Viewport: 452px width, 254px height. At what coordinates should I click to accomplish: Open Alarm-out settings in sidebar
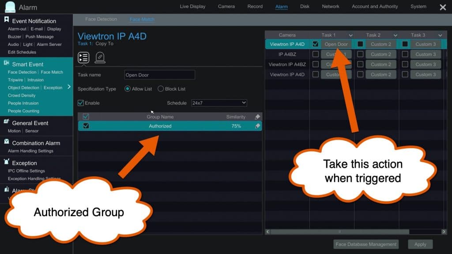(x=17, y=29)
